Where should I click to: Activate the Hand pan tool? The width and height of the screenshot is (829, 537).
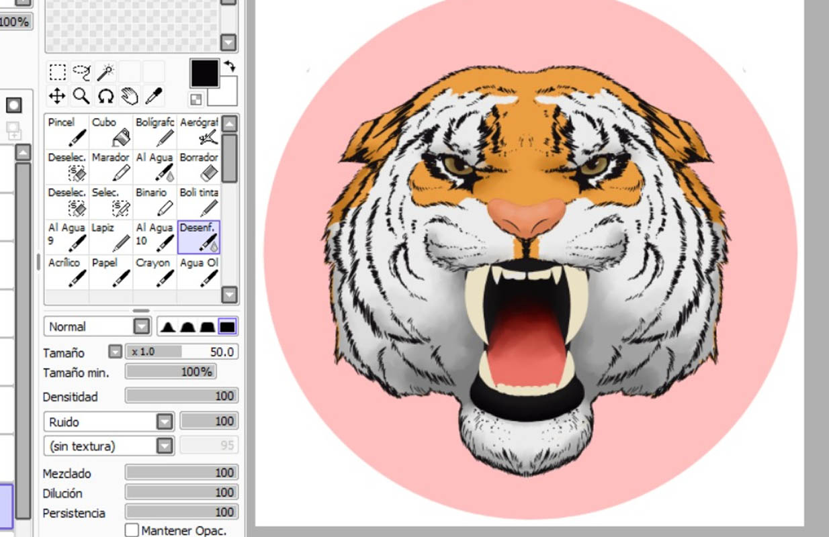pos(129,96)
